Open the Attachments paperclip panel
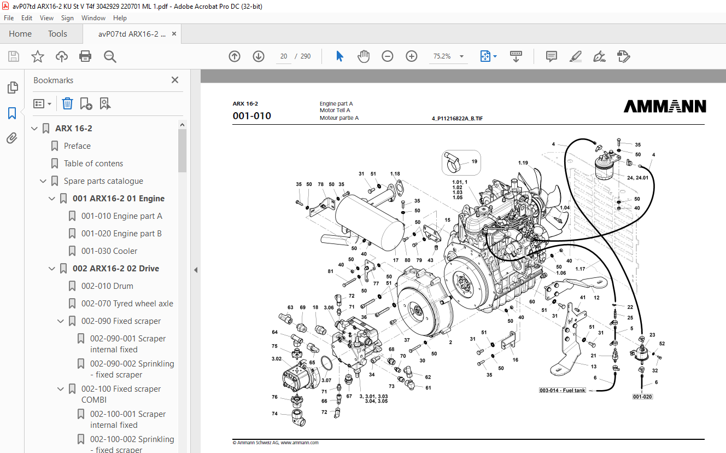This screenshot has width=726, height=453. [12, 138]
